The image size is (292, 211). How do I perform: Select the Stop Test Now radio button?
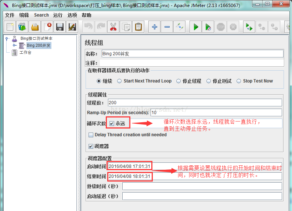pos(238,81)
